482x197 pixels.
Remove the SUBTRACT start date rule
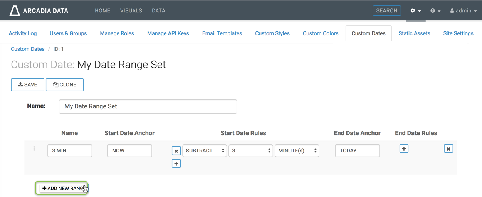[176, 151]
